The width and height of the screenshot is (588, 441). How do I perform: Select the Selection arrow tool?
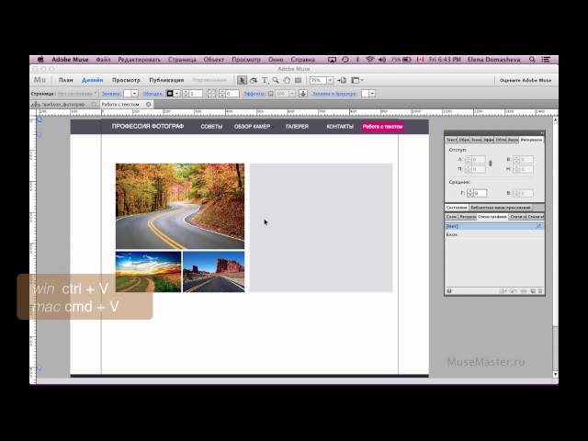(242, 80)
